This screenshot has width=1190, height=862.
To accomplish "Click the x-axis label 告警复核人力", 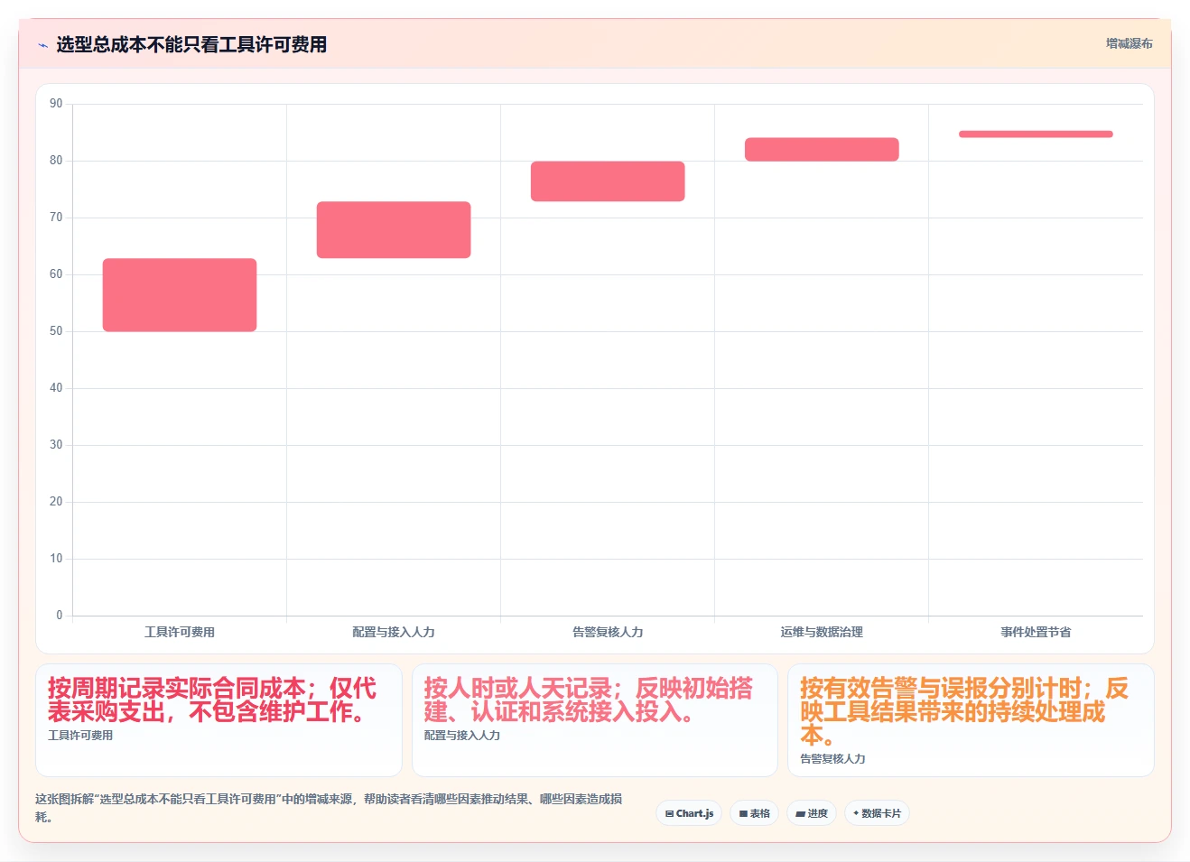I will point(608,632).
